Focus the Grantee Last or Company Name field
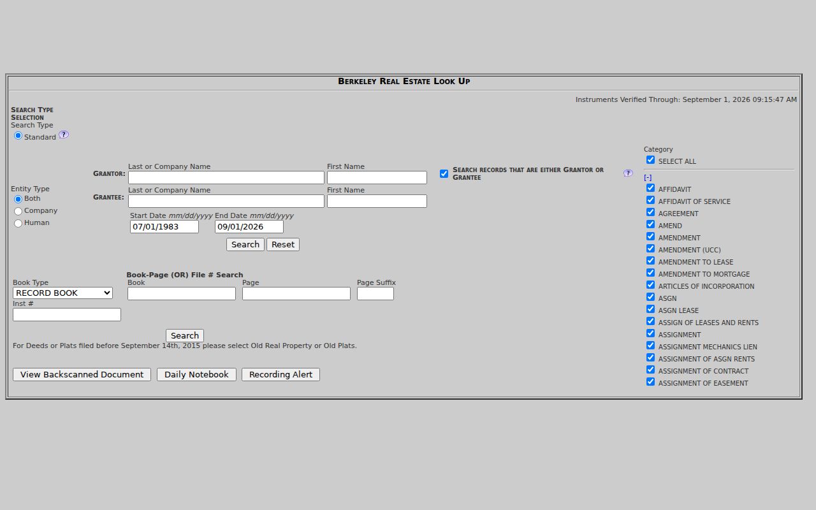Screen dimensions: 816x510 click(x=226, y=201)
